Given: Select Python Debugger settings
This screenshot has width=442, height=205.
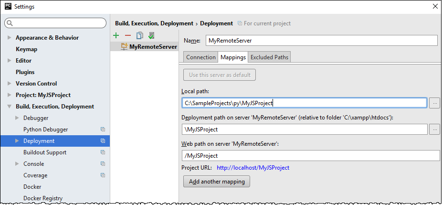Looking at the screenshot, I should point(46,129).
